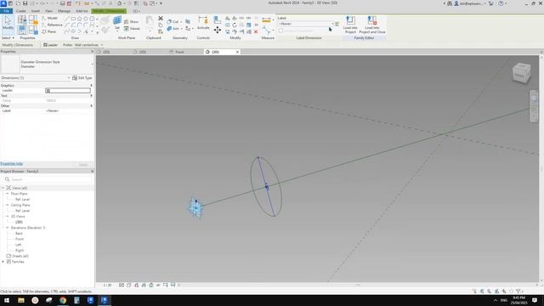
Task: Toggle the Instance Parameter checkbox
Action: click(x=281, y=31)
